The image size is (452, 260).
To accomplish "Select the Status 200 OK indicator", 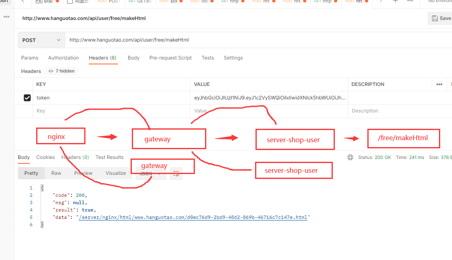I will click(x=374, y=157).
